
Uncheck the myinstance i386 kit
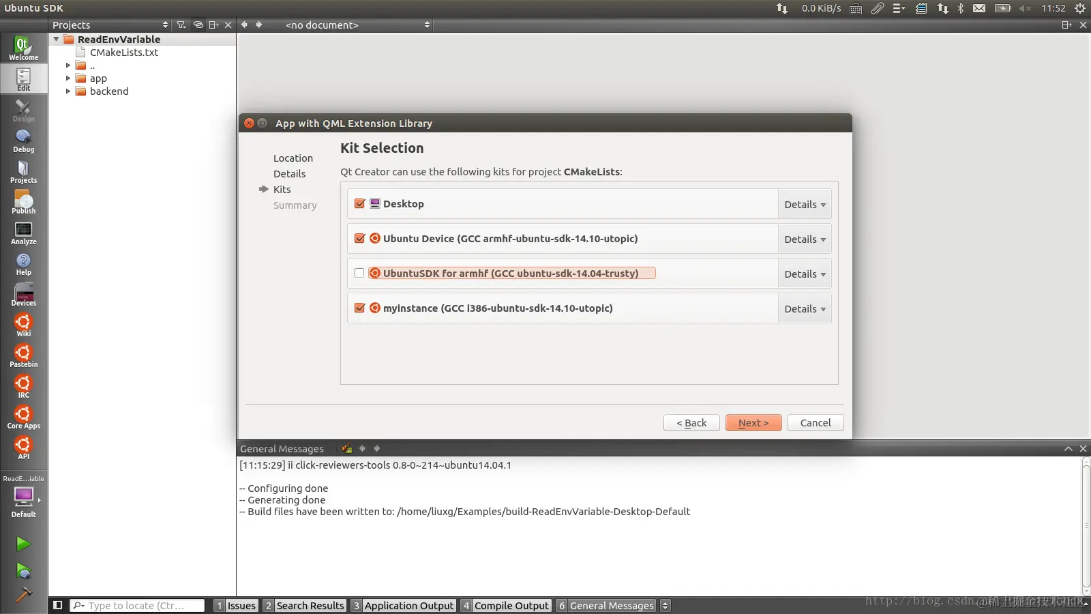coord(359,308)
